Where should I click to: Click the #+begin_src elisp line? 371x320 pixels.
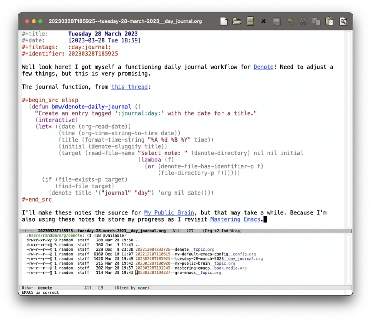coord(50,100)
